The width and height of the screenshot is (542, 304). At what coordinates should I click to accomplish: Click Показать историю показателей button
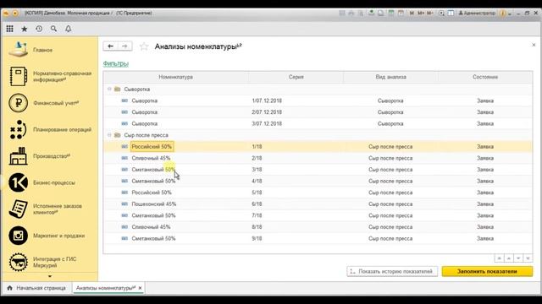(392, 271)
